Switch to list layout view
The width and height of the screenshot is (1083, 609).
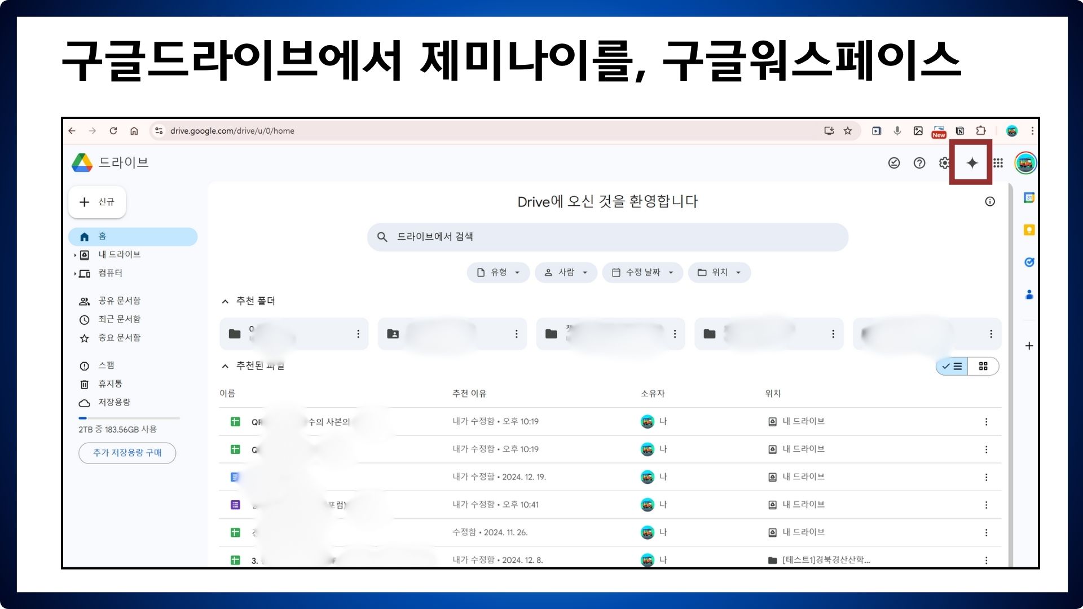952,367
